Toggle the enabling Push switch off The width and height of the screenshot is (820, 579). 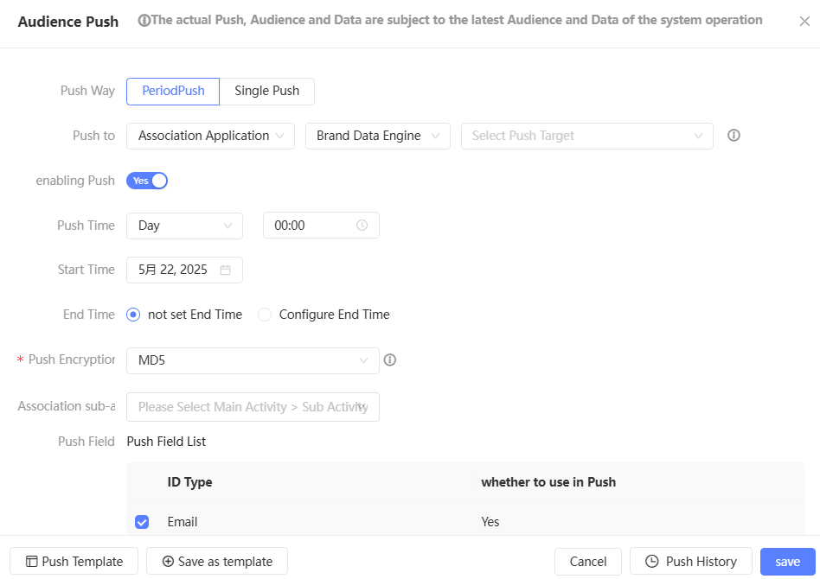(147, 181)
